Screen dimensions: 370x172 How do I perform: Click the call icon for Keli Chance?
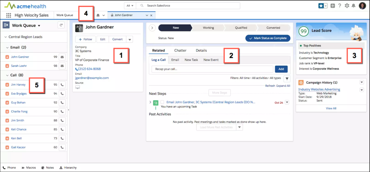(x=62, y=129)
